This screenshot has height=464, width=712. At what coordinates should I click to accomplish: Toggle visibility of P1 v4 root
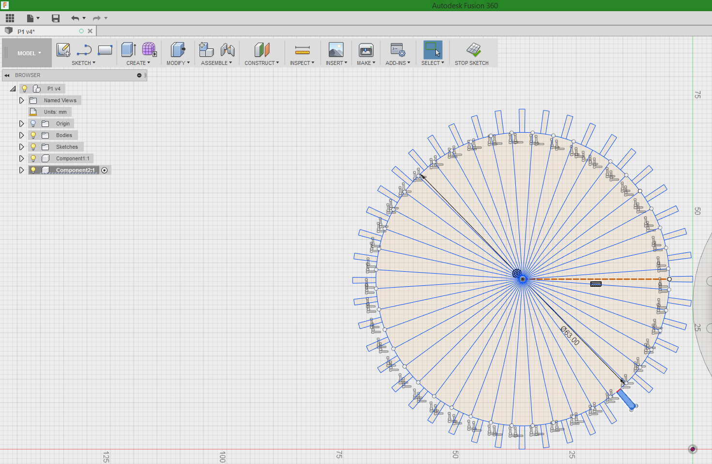coord(24,89)
